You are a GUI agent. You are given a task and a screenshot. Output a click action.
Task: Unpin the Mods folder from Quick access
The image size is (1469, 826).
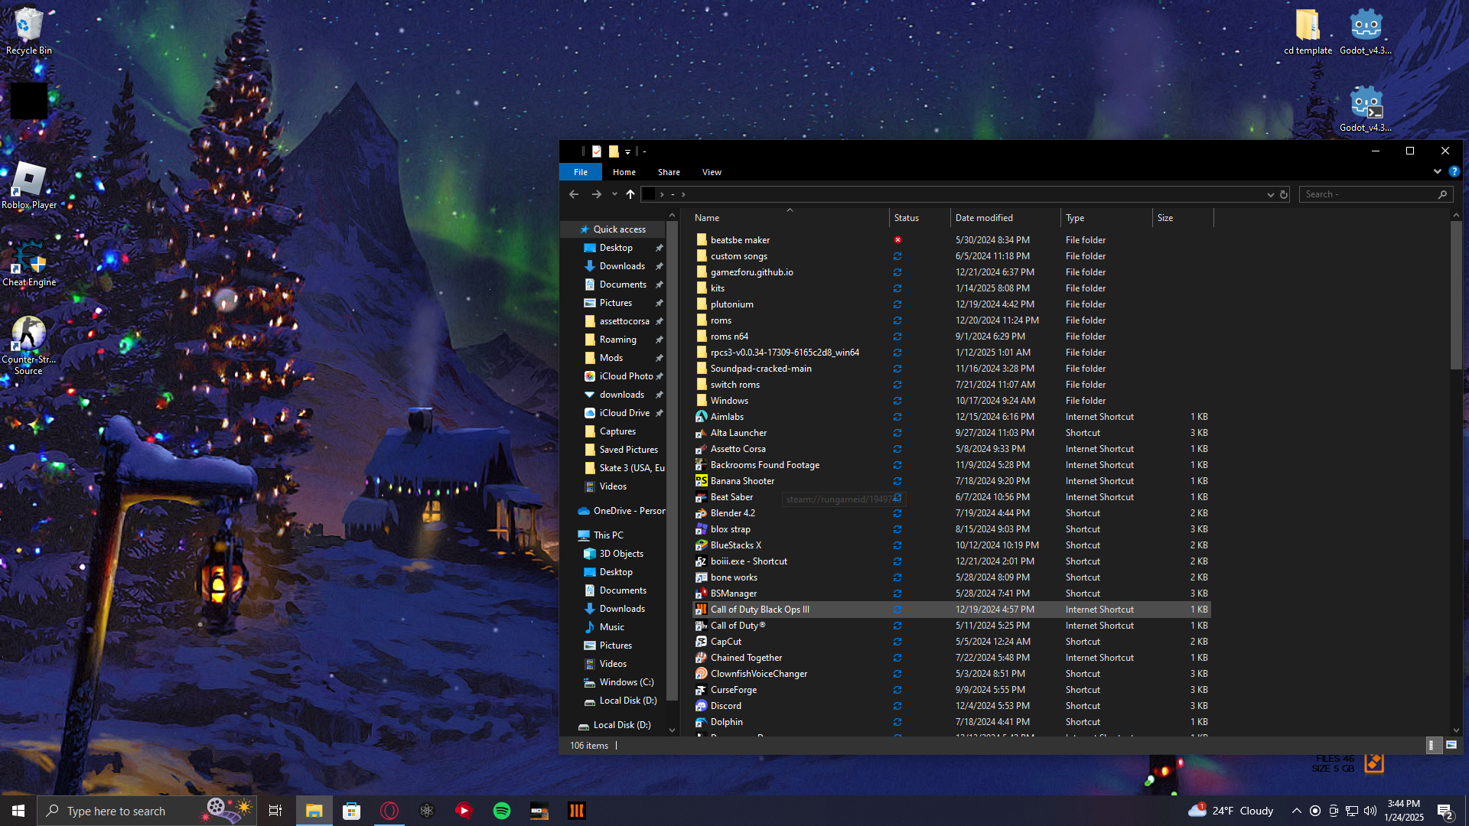click(x=660, y=358)
